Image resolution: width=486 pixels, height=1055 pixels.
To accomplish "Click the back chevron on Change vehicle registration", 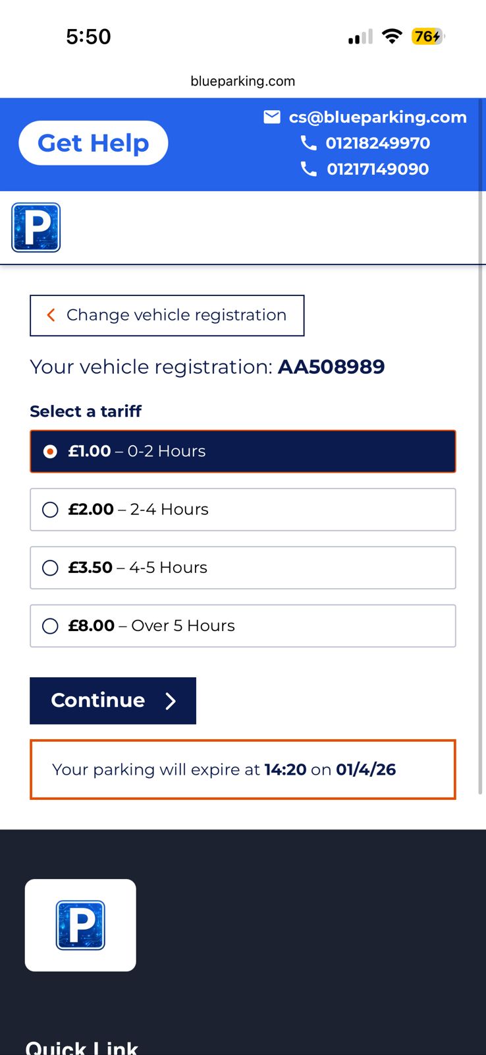I will (x=51, y=315).
